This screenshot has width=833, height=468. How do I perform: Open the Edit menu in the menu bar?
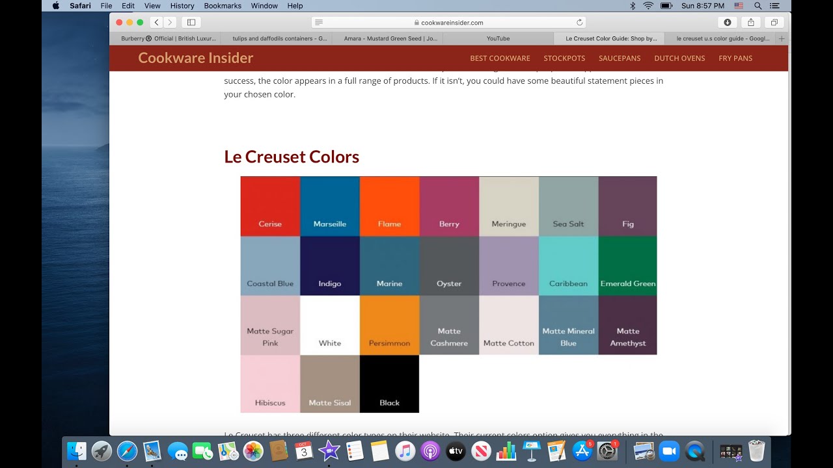[x=128, y=6]
